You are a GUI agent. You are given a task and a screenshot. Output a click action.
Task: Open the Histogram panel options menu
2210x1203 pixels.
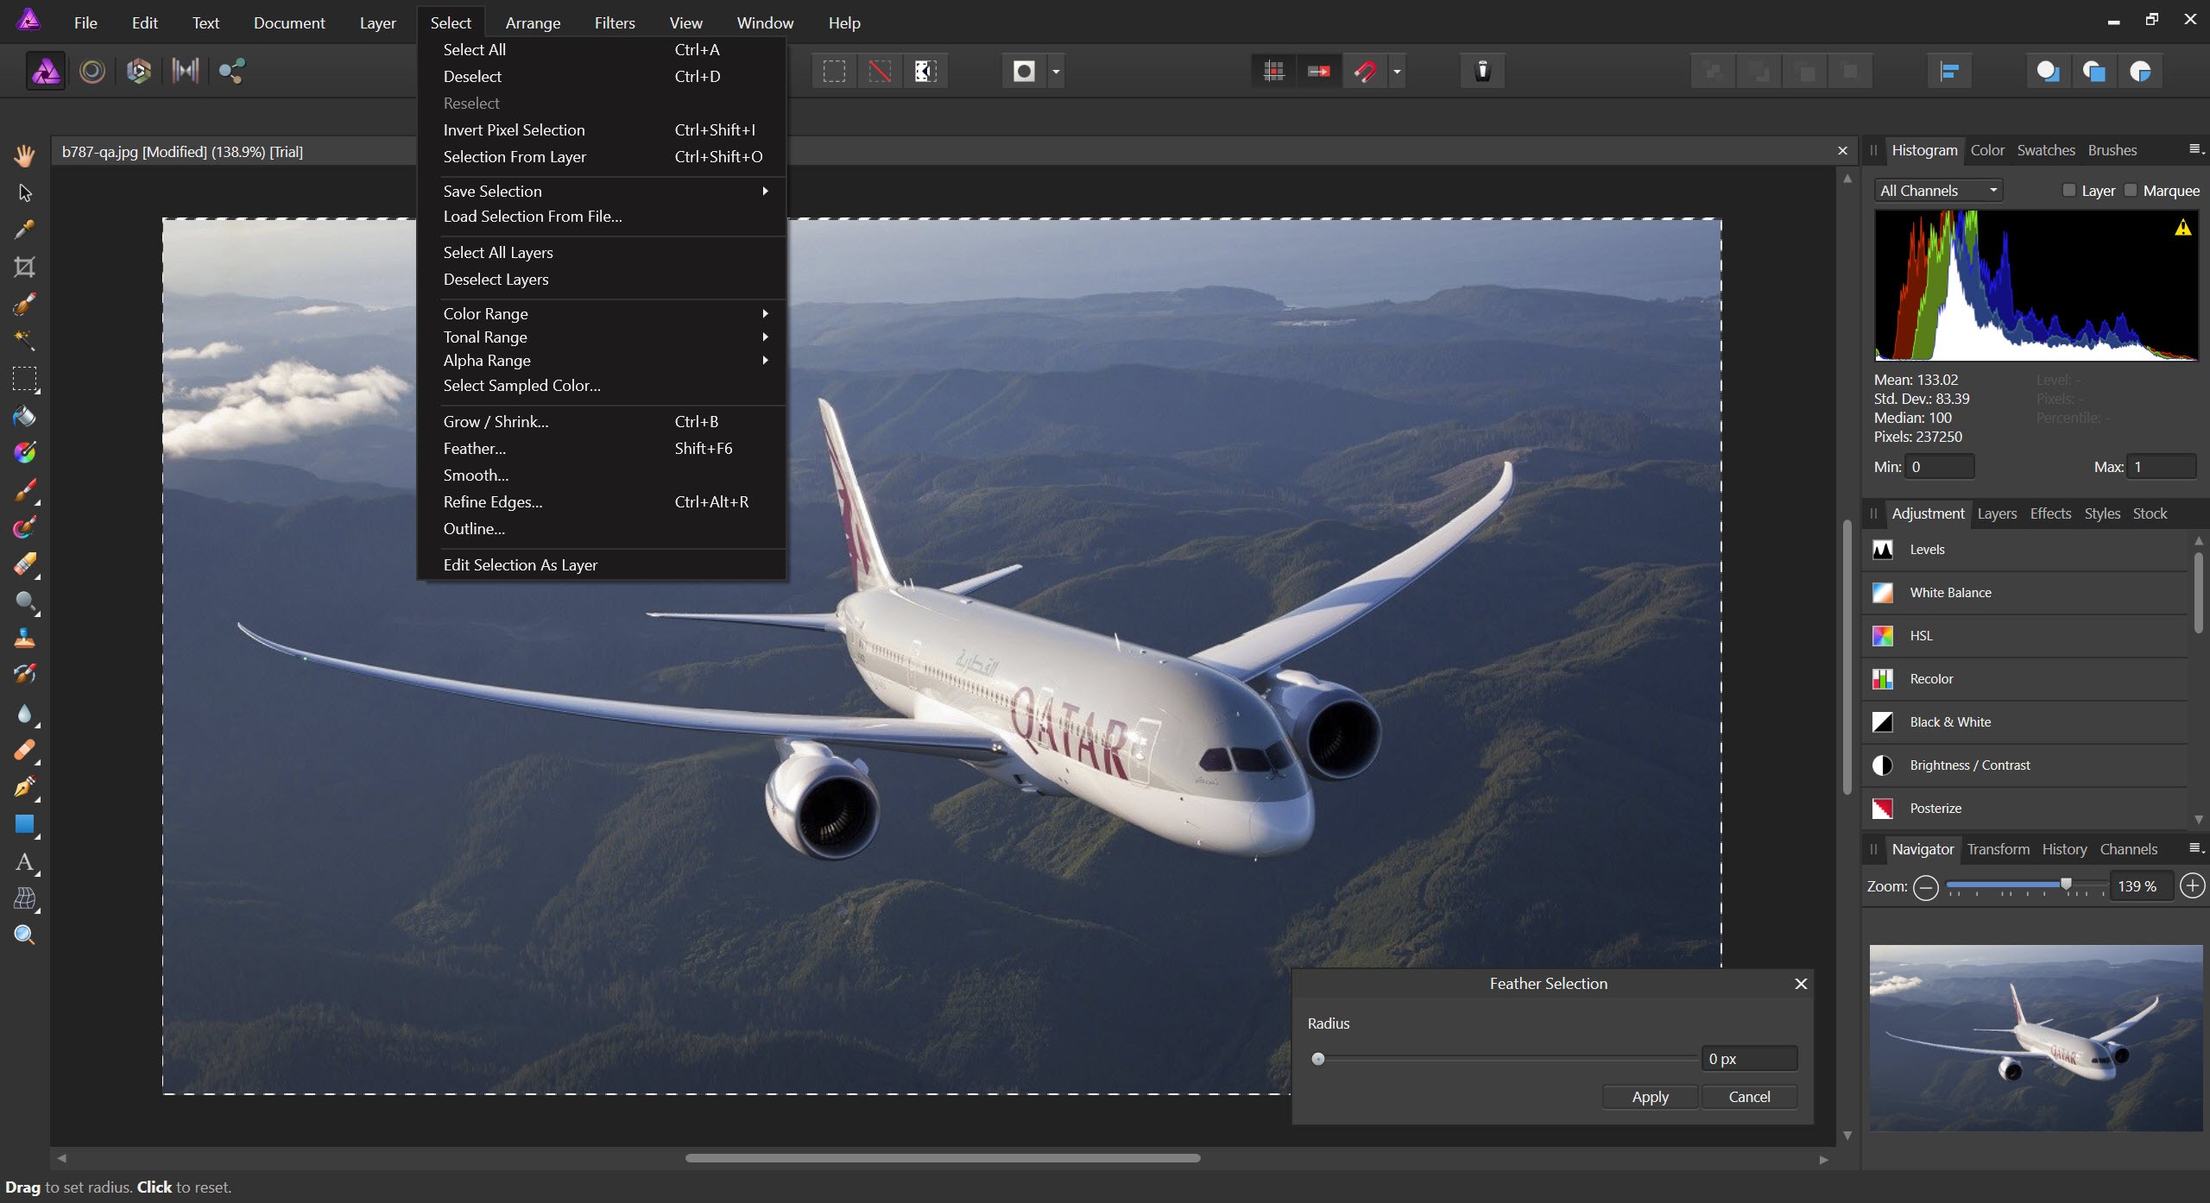(2196, 149)
